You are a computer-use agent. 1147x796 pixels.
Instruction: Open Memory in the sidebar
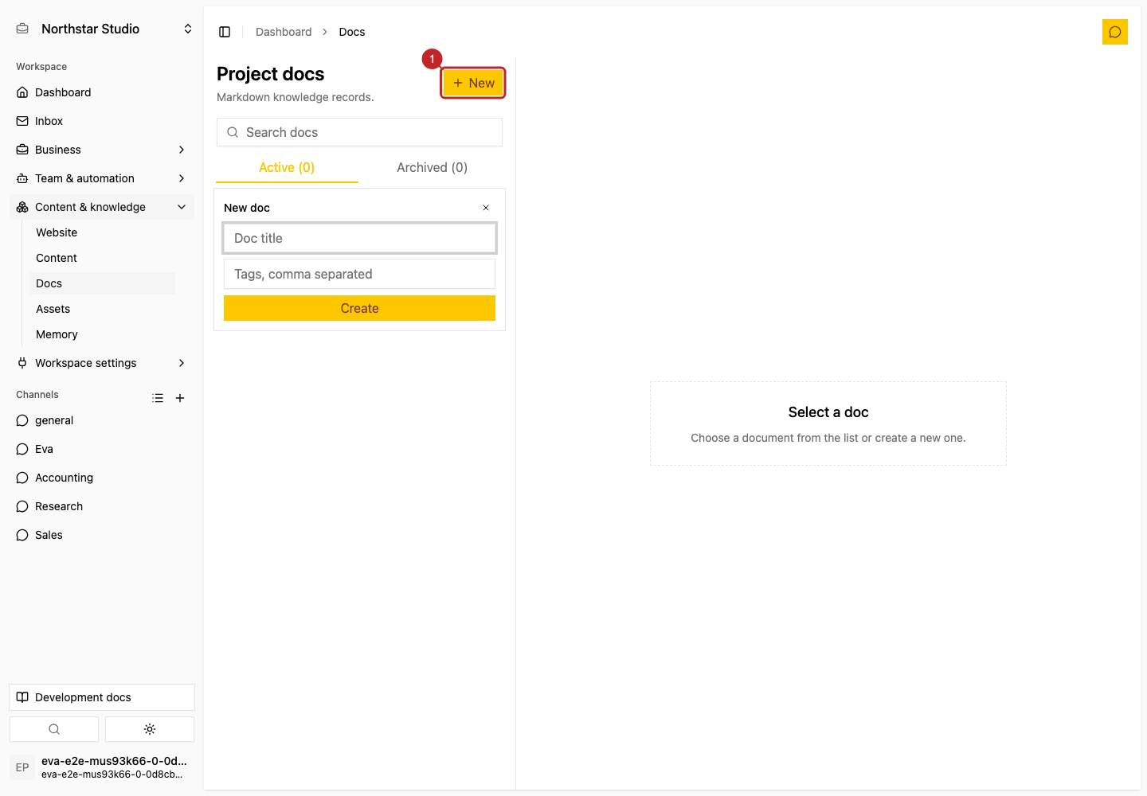[102, 334]
